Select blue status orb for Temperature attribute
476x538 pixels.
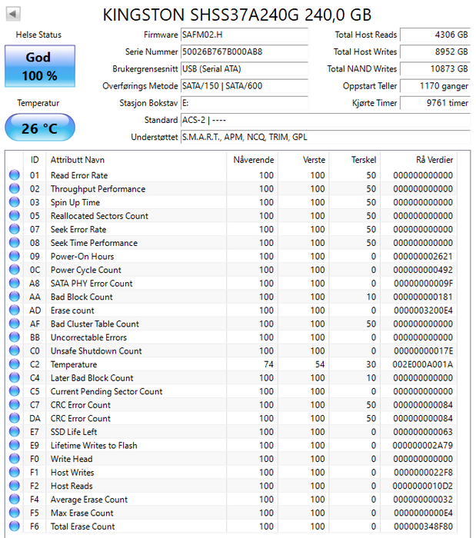point(15,364)
